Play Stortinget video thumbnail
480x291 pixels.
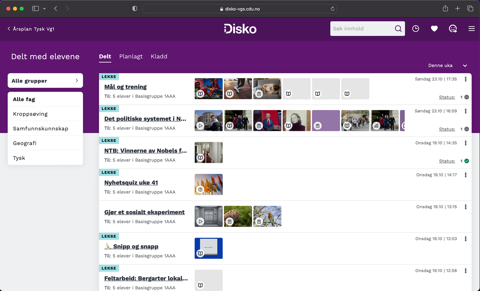(x=208, y=121)
